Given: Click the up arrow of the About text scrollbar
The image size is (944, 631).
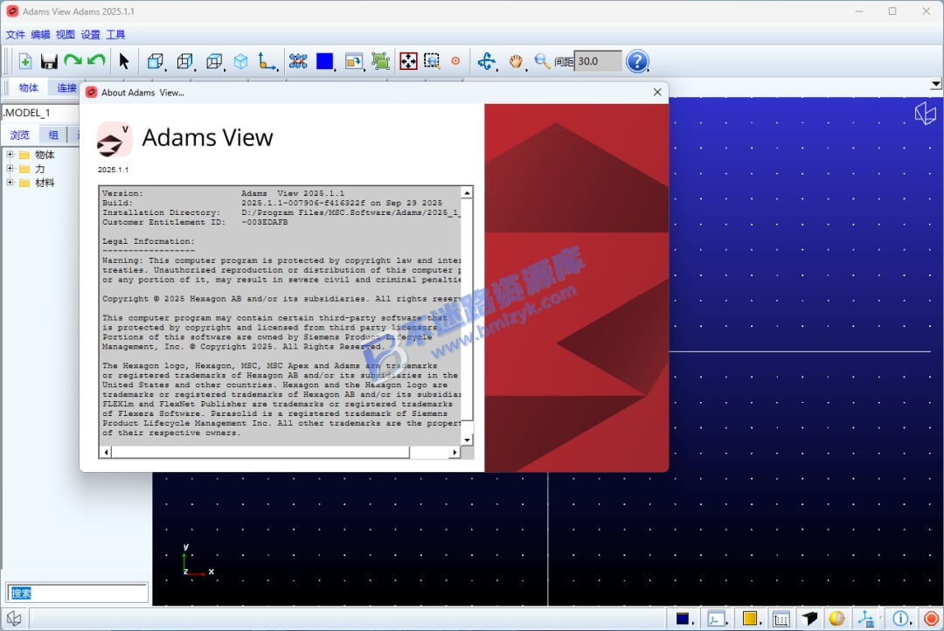Looking at the screenshot, I should pyautogui.click(x=467, y=193).
